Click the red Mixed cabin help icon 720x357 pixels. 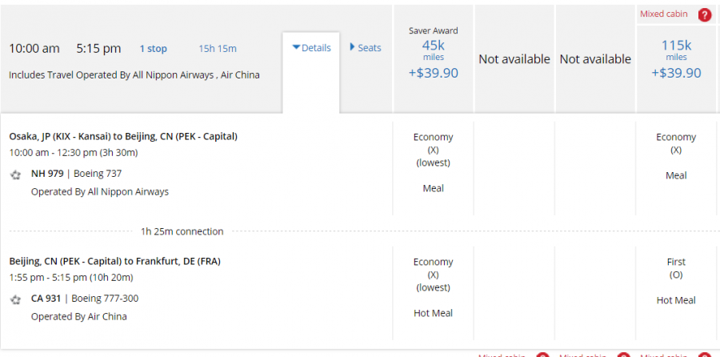[x=704, y=14]
